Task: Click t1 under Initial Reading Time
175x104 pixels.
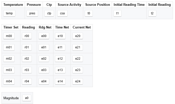Action: click(118, 14)
